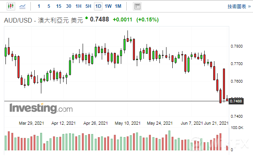253x157 pixels.
Task: Choose the 5H timeframe
Action: point(88,6)
